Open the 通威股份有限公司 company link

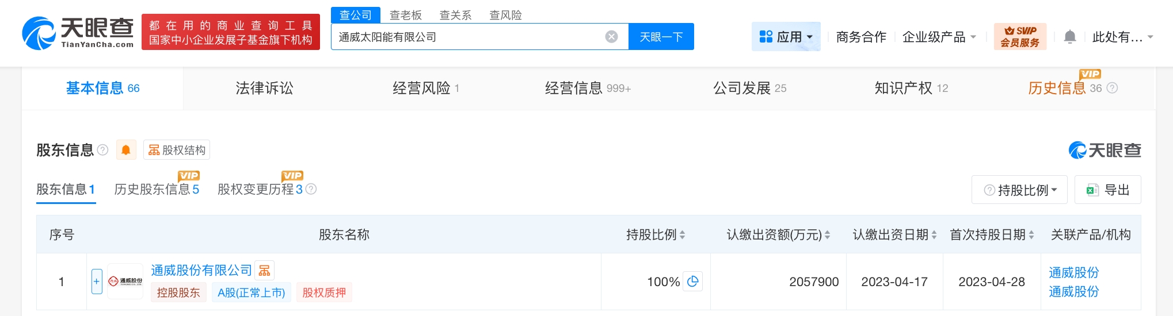pos(201,270)
